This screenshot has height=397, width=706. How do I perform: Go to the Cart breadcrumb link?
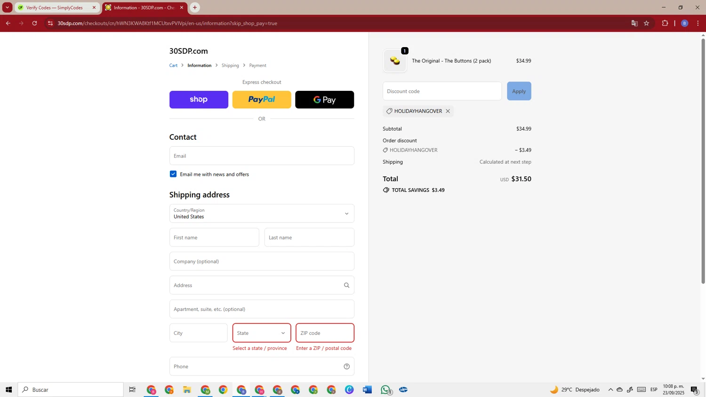pos(173,65)
